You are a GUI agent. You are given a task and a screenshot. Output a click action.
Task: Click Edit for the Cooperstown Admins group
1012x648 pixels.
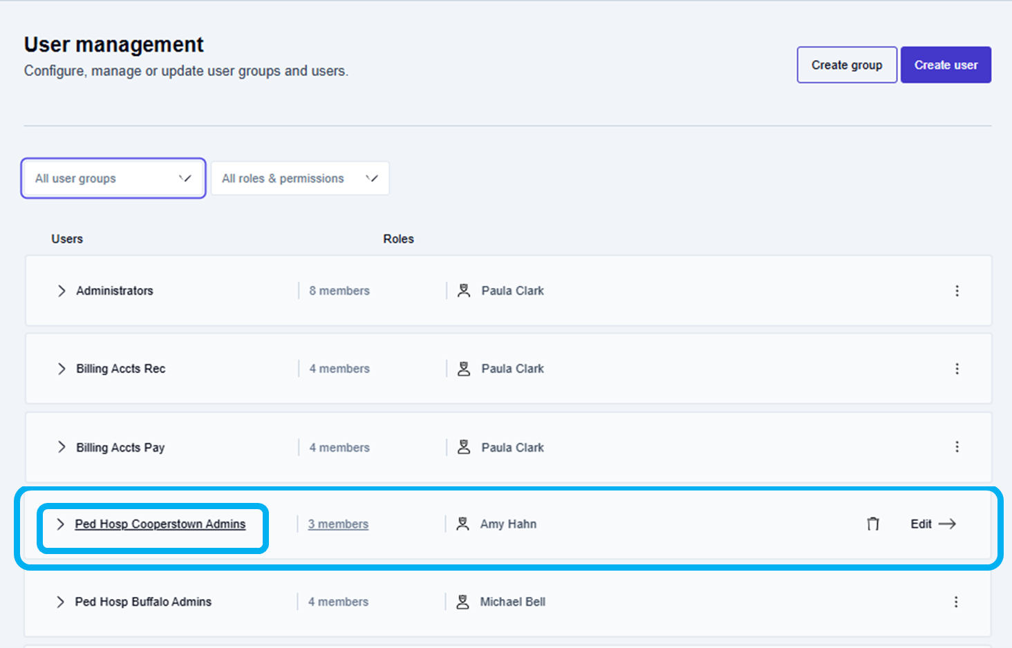pos(921,524)
